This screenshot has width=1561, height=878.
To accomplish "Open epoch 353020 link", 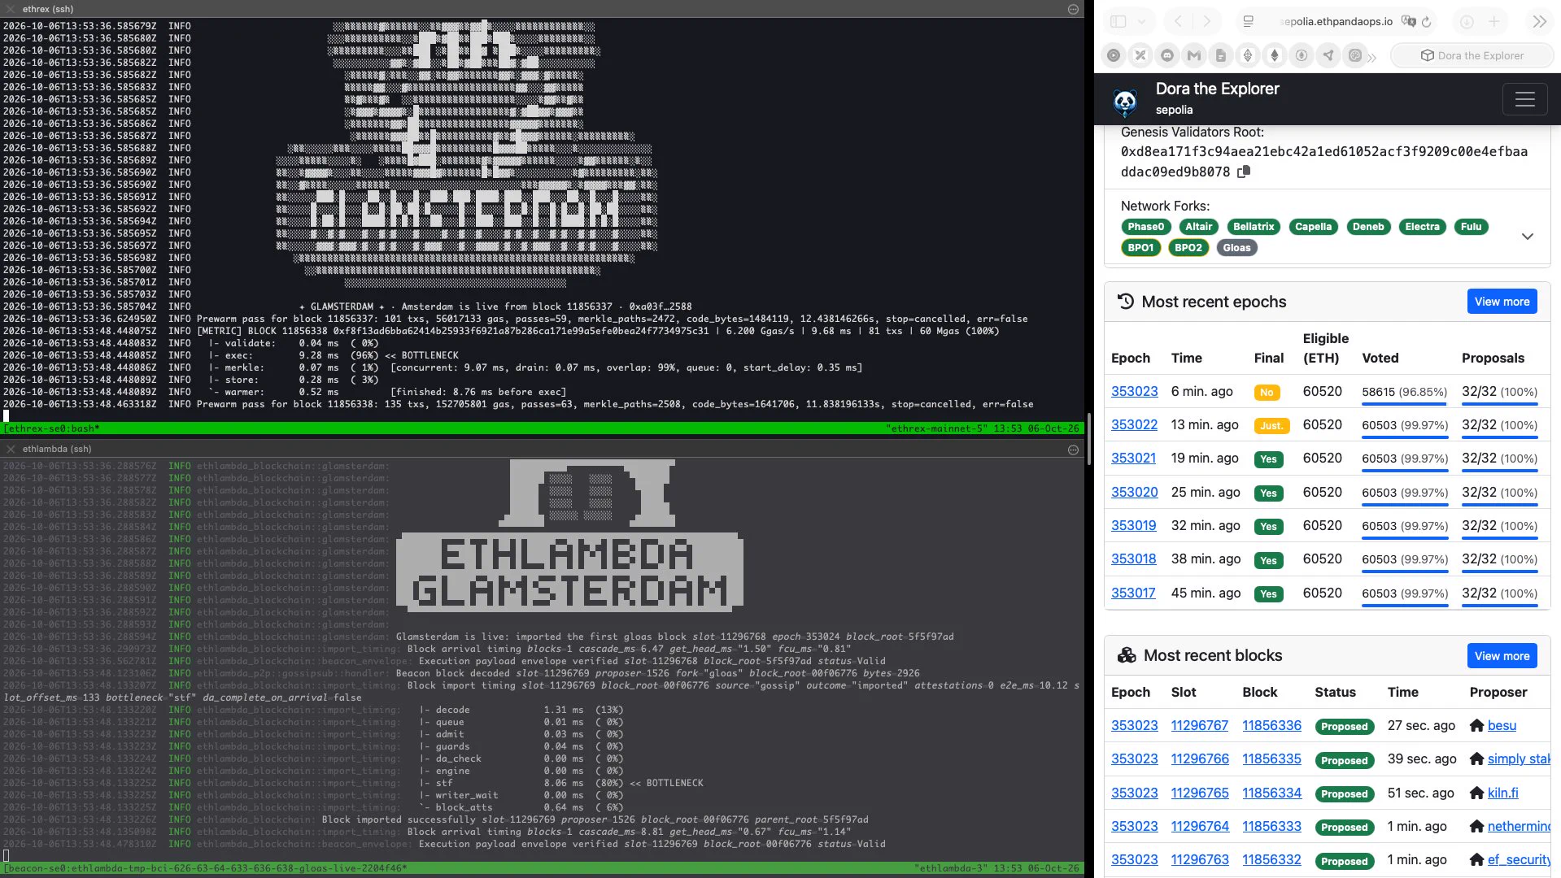I will [1134, 492].
